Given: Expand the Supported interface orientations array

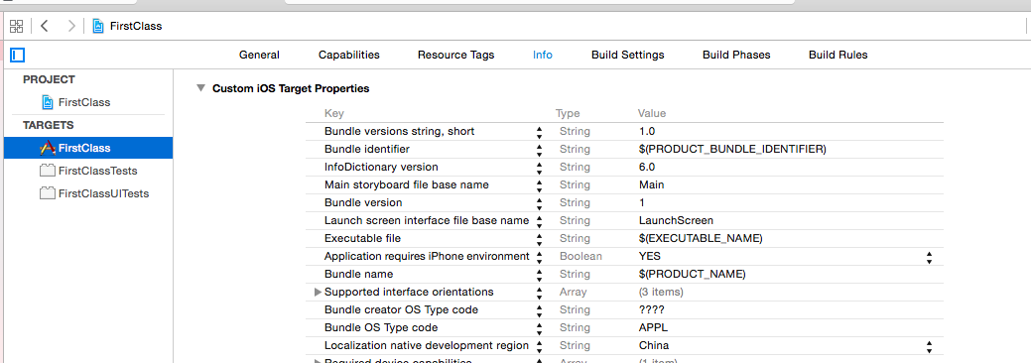Looking at the screenshot, I should tap(319, 292).
